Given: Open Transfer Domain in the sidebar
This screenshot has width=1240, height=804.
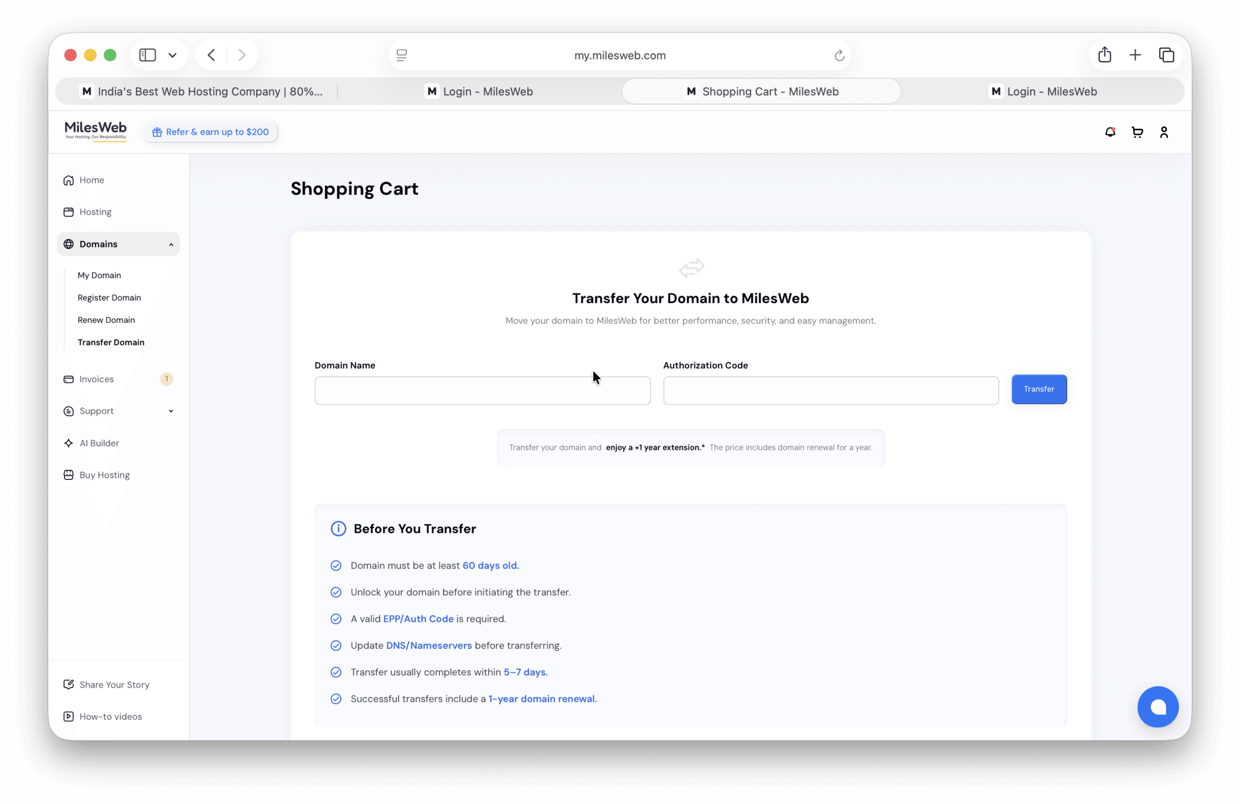Looking at the screenshot, I should click(x=111, y=343).
